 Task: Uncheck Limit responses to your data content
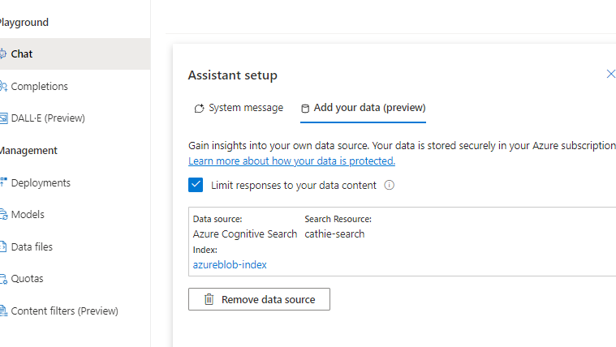click(196, 185)
